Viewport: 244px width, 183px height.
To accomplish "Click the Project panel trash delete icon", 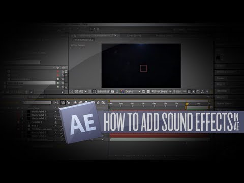I will click(26, 92).
